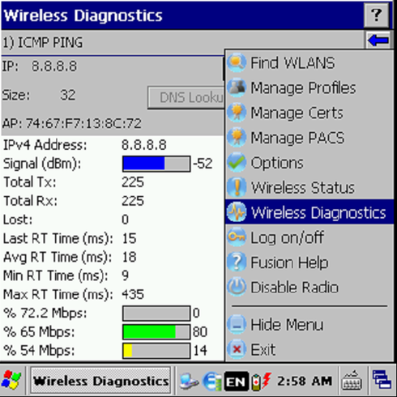This screenshot has height=397, width=397.
Task: Click the 54 Mbps percentage value 14
Action: (x=200, y=351)
